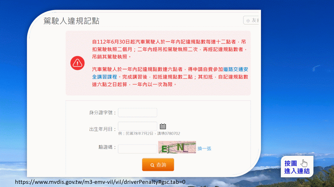The height and width of the screenshot is (187, 334).
Task: Focus the 出生年月日 input field
Action: click(x=138, y=127)
